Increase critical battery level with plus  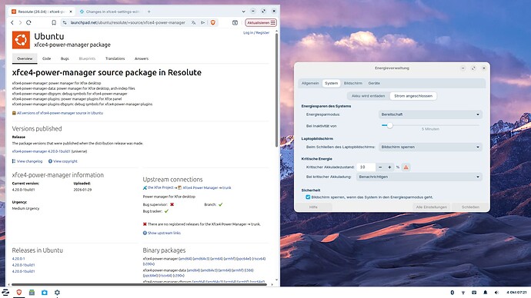[389, 167]
